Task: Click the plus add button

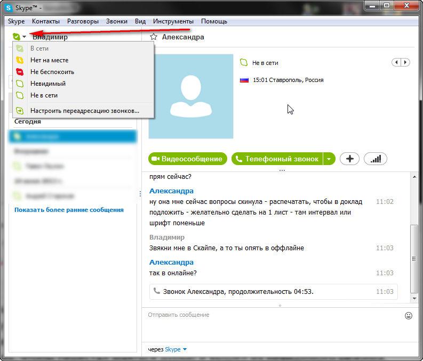Action: [349, 159]
